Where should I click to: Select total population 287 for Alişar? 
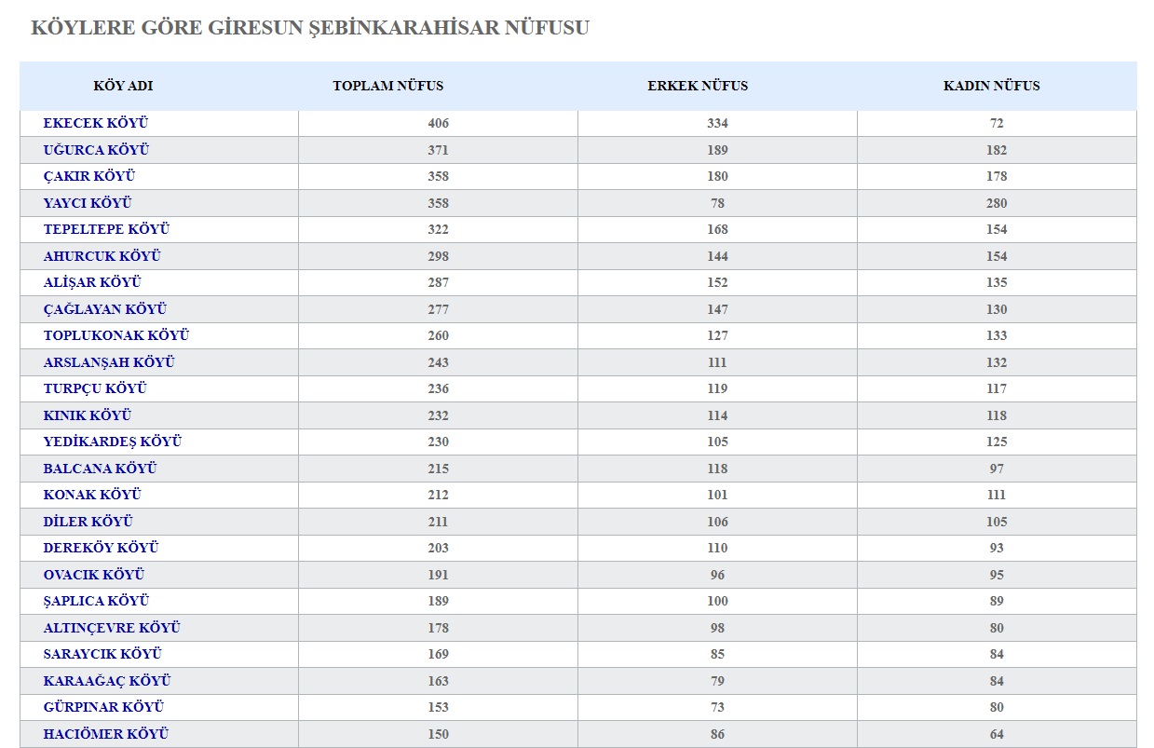(x=439, y=282)
